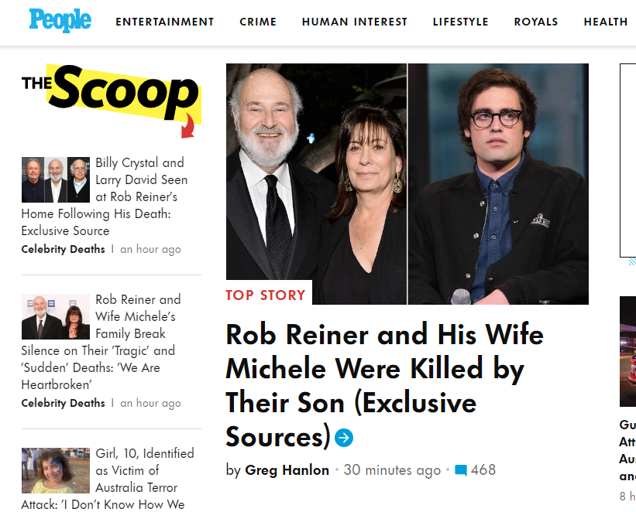Image resolution: width=636 pixels, height=512 pixels.
Task: Open the comments bubble icon
Action: click(x=461, y=470)
